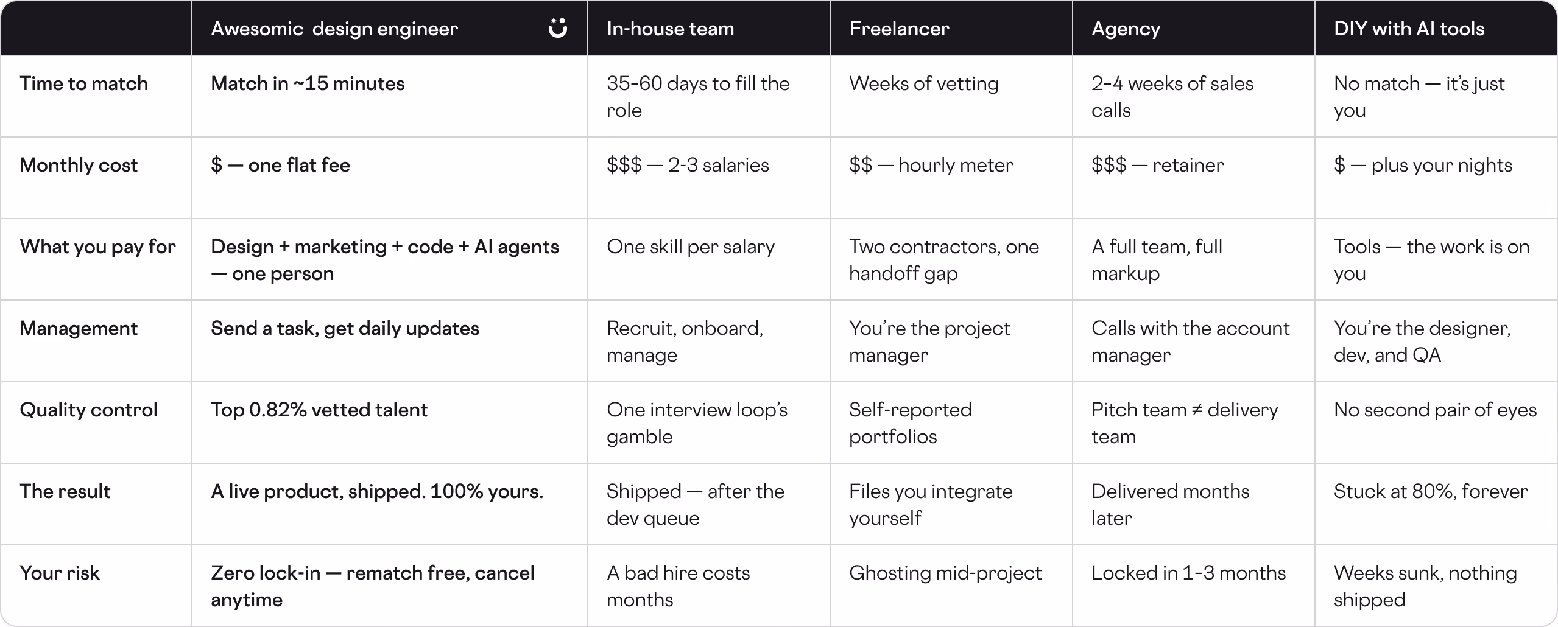The image size is (1558, 627).
Task: Select the Time to match row label
Action: [84, 83]
